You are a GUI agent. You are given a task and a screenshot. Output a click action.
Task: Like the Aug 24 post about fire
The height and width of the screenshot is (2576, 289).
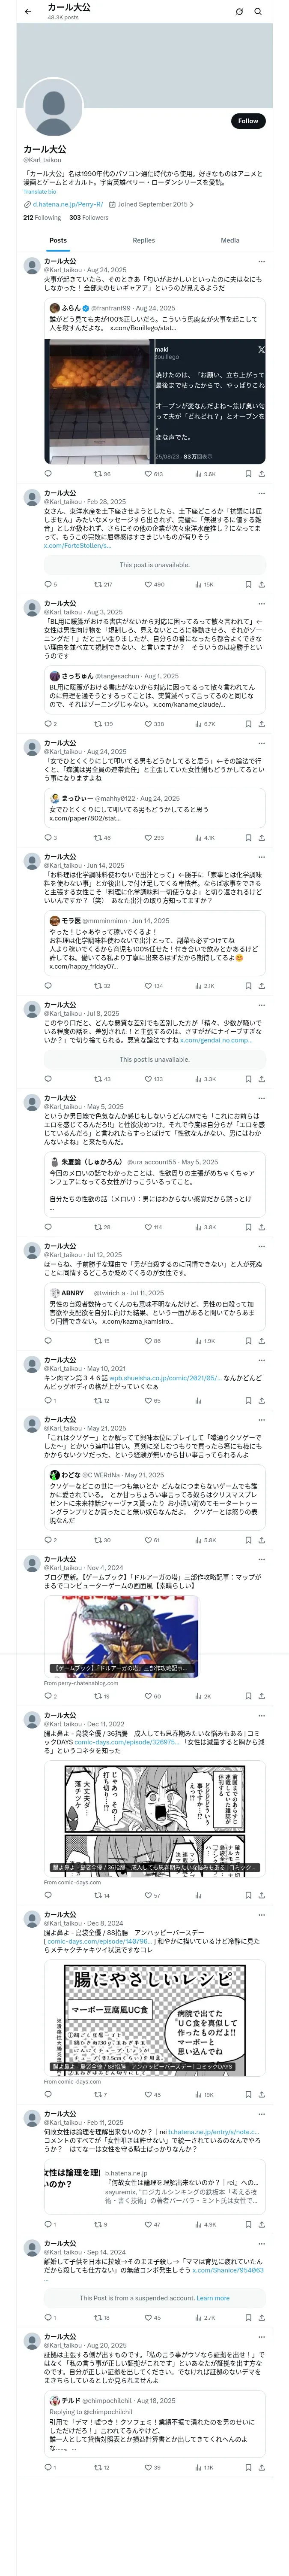153,474
